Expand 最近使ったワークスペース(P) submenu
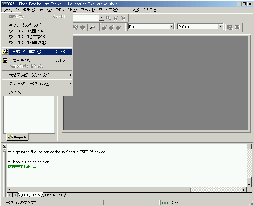 pyautogui.click(x=37, y=75)
